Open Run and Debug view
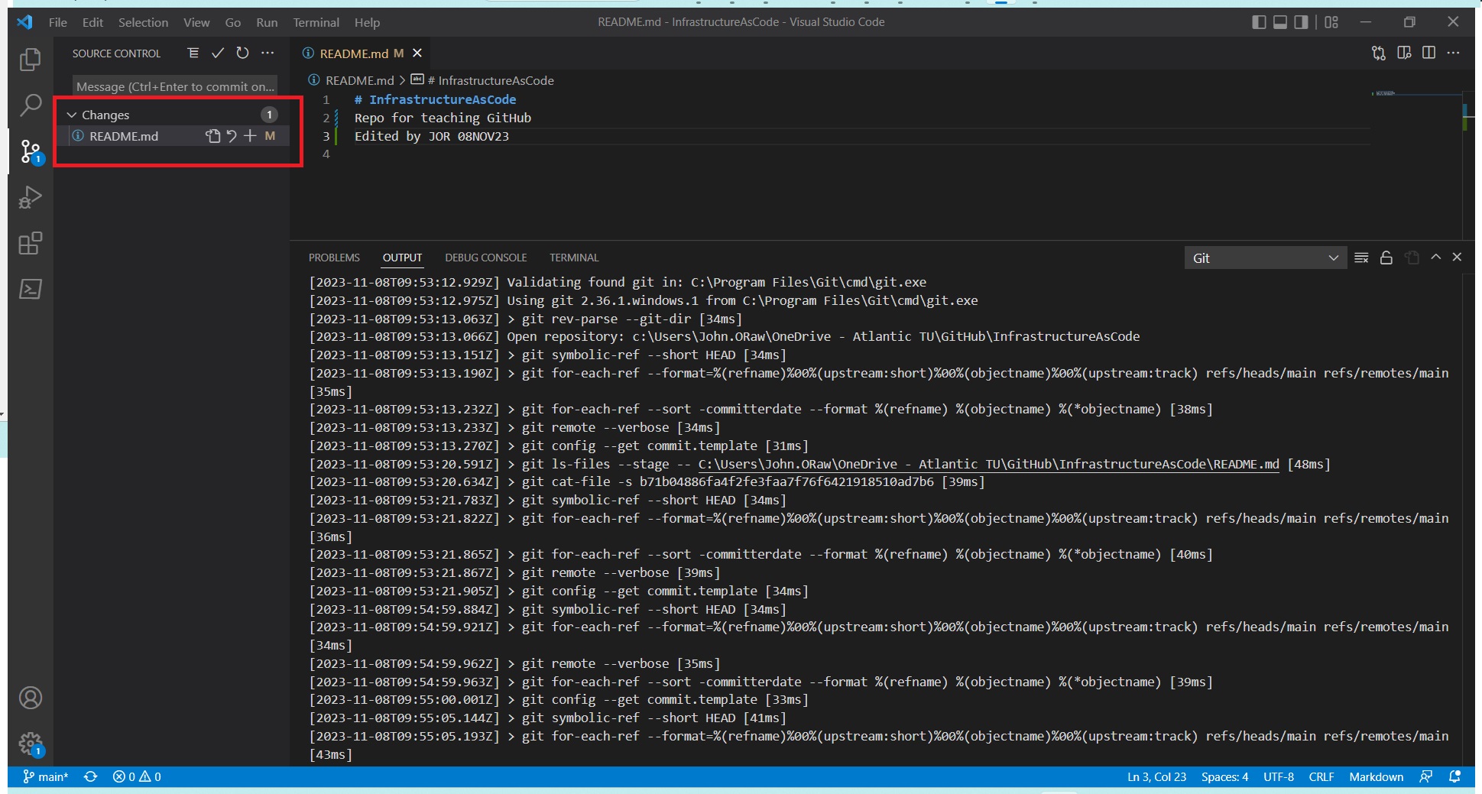This screenshot has height=794, width=1482. pyautogui.click(x=30, y=198)
